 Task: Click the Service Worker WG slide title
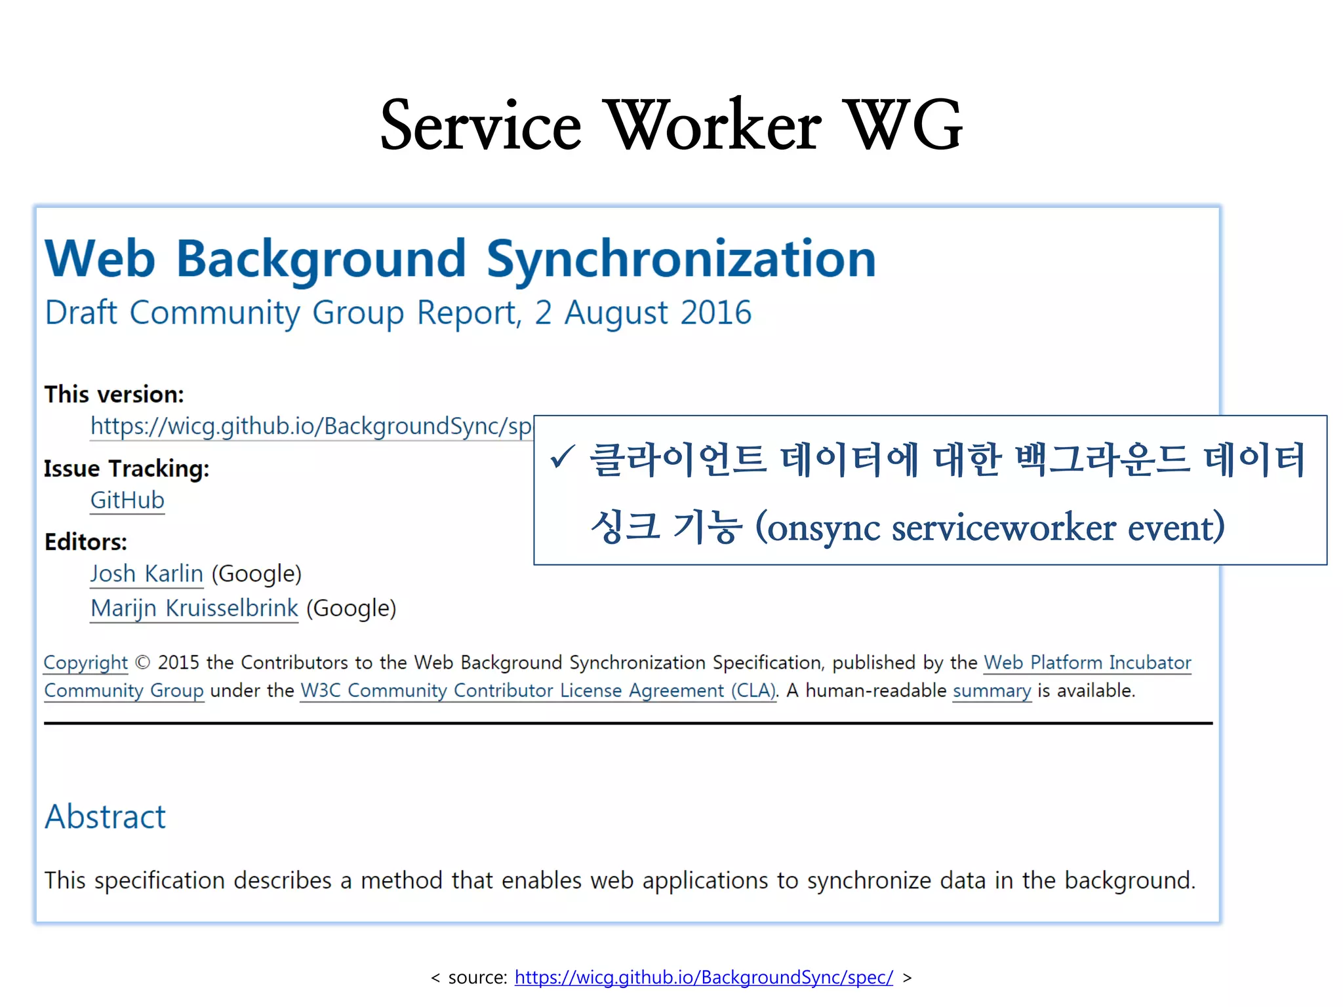click(671, 125)
